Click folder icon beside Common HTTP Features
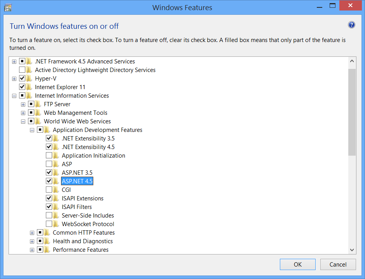This screenshot has width=365, height=279. pos(47,233)
